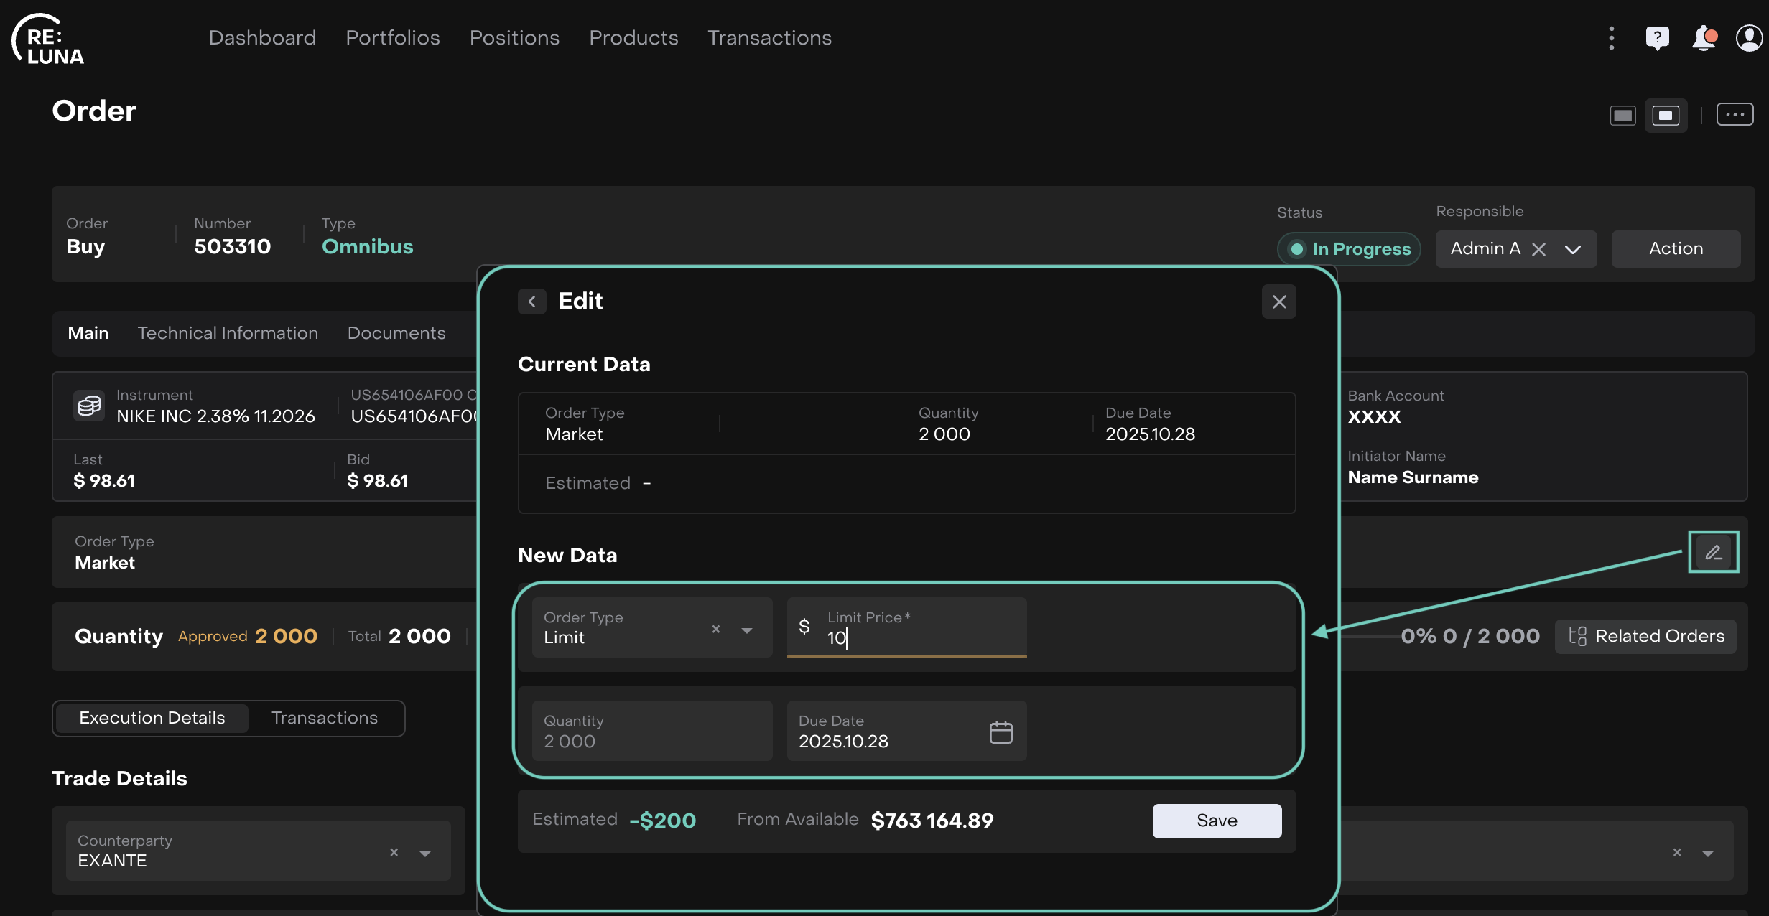Expand the Order Type Limit dropdown
This screenshot has width=1769, height=916.
[x=747, y=630]
